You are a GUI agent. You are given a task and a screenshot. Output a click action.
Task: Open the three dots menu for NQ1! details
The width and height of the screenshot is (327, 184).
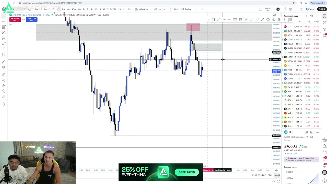(x=317, y=132)
